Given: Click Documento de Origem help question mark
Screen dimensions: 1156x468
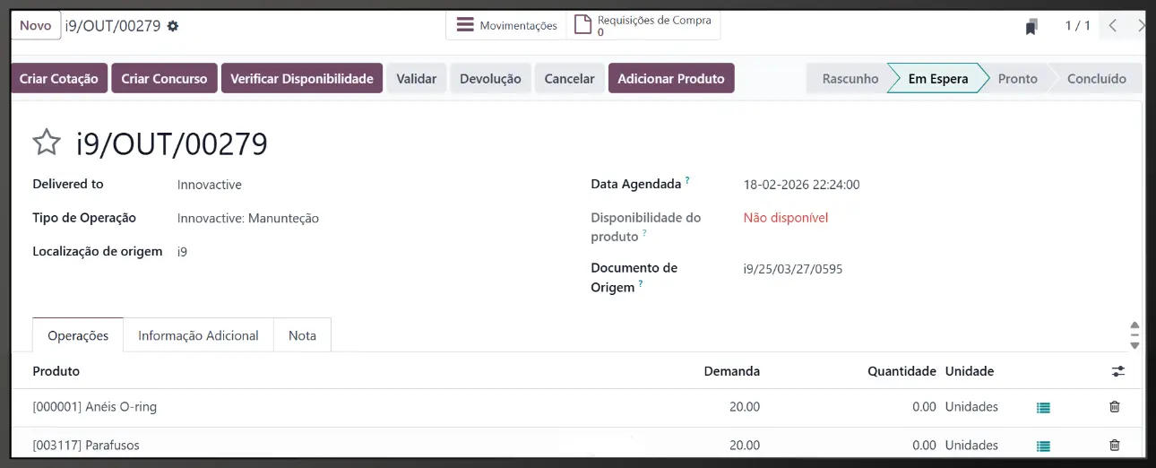Looking at the screenshot, I should click(x=642, y=283).
